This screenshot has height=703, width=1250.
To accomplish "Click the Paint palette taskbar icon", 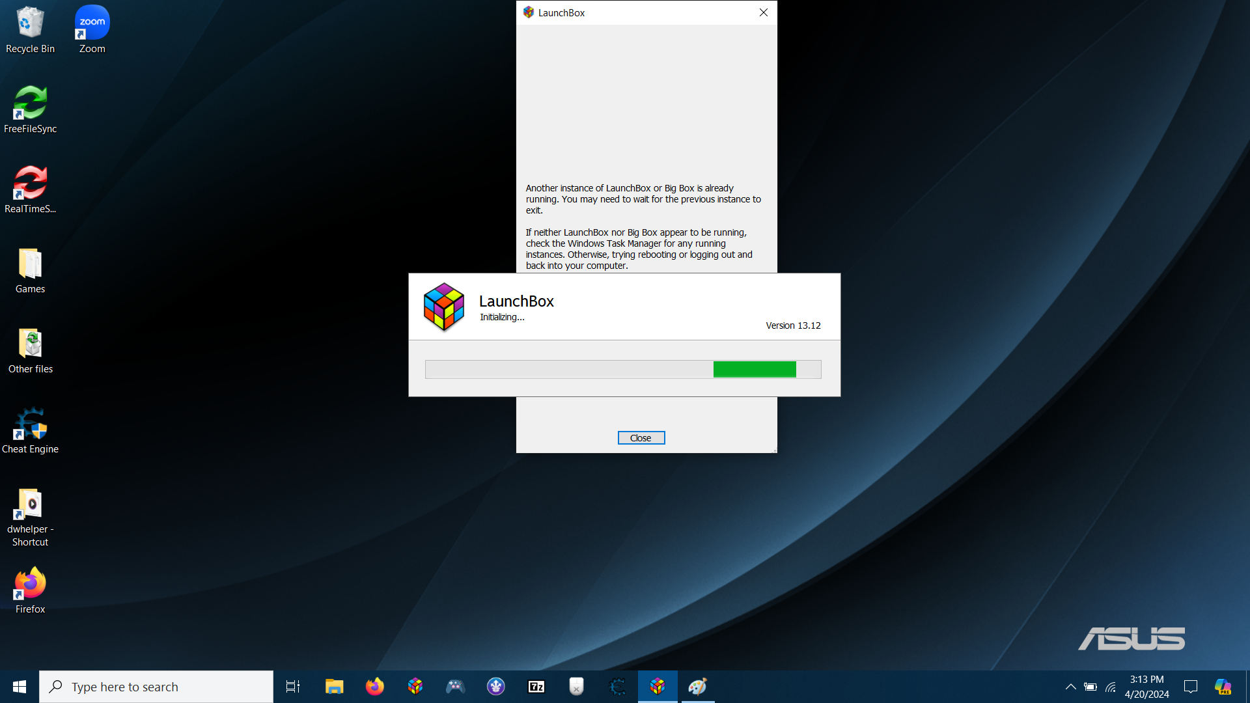I will coord(698,687).
